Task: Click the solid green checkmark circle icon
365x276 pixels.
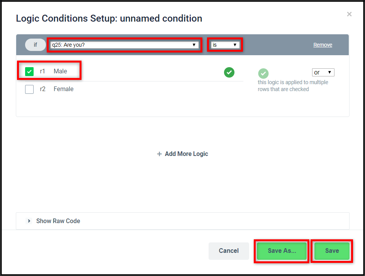Action: [x=229, y=72]
